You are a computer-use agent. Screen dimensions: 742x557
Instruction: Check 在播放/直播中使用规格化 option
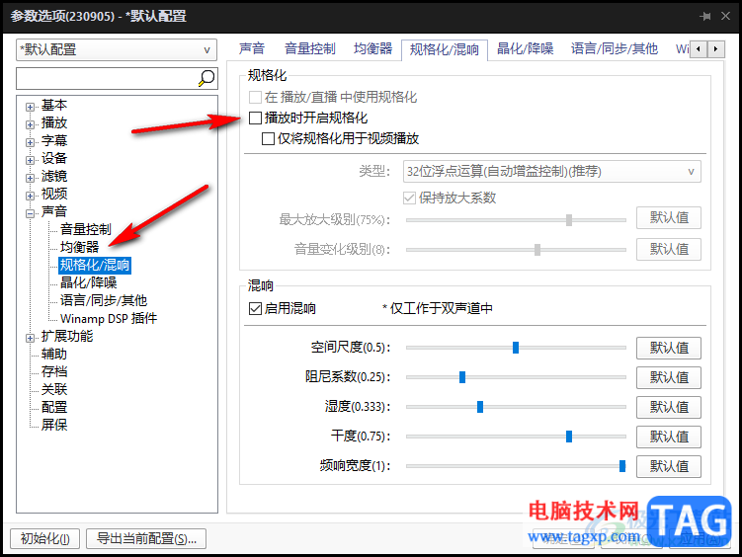tap(255, 98)
